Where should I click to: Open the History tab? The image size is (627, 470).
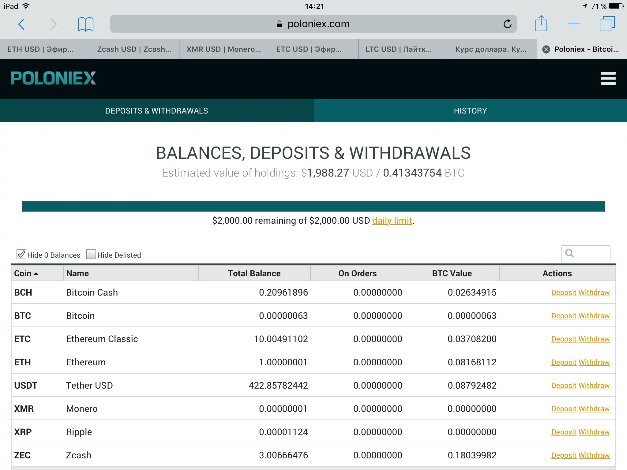point(470,110)
